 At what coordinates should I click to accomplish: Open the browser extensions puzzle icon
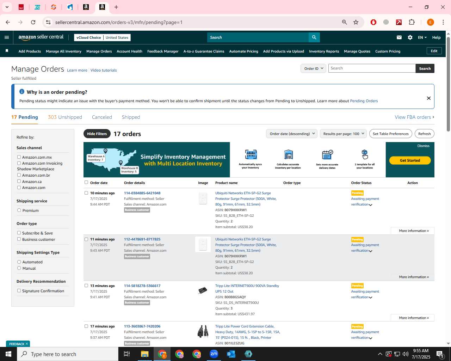[x=412, y=22]
